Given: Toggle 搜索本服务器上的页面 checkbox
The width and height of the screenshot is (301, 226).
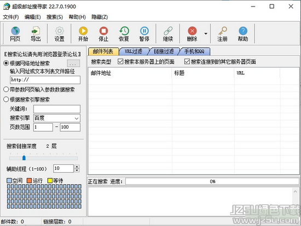Looking at the screenshot, I should pos(120,62).
